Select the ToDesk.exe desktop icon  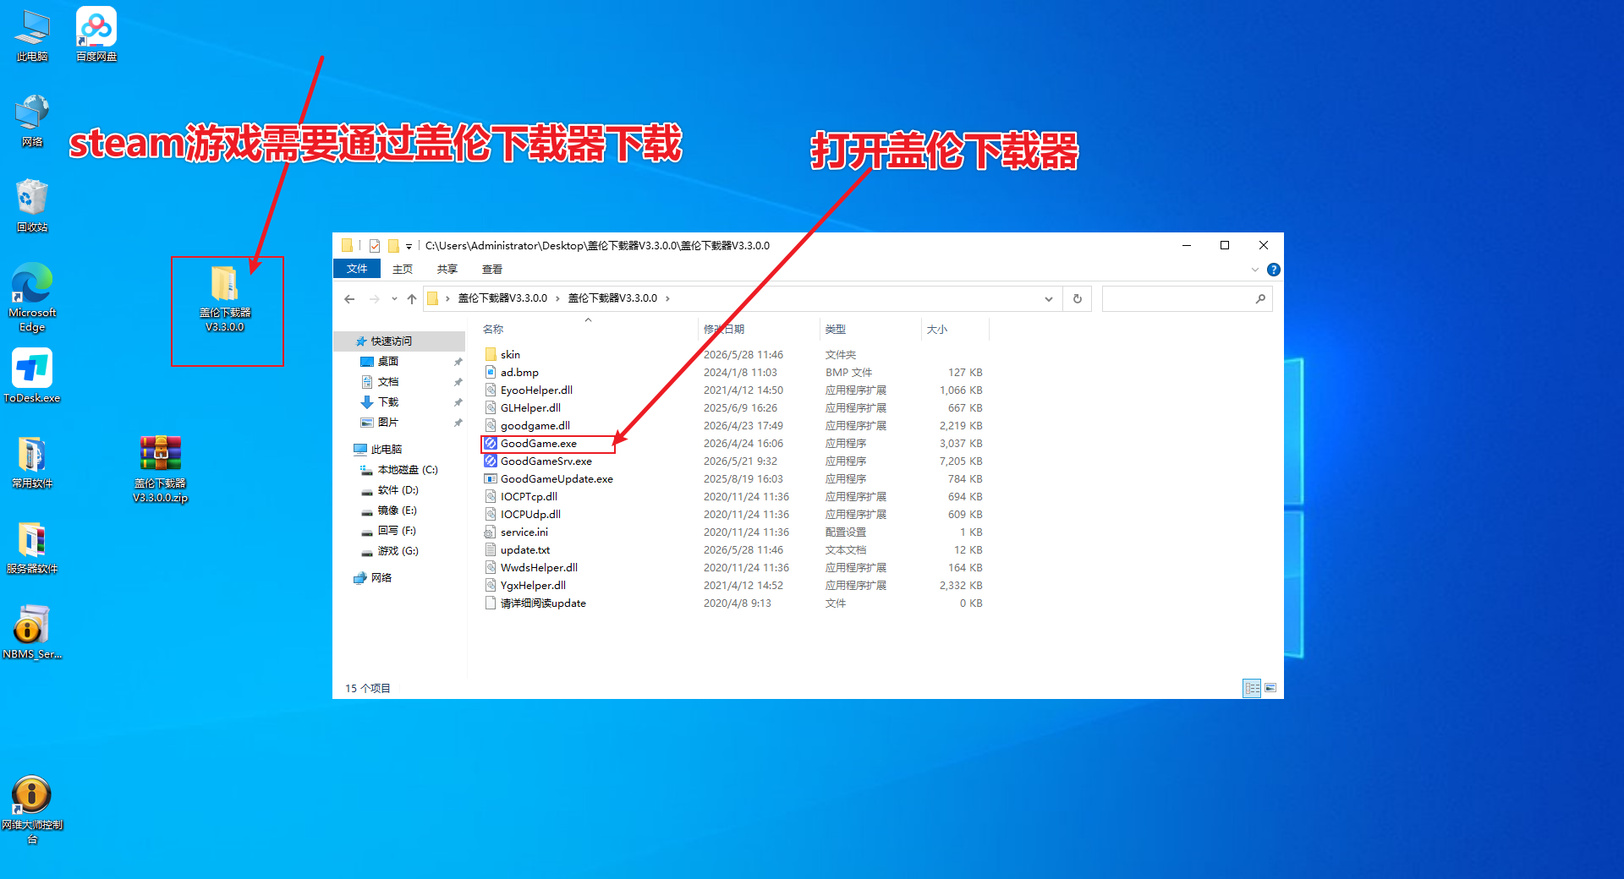click(x=32, y=377)
